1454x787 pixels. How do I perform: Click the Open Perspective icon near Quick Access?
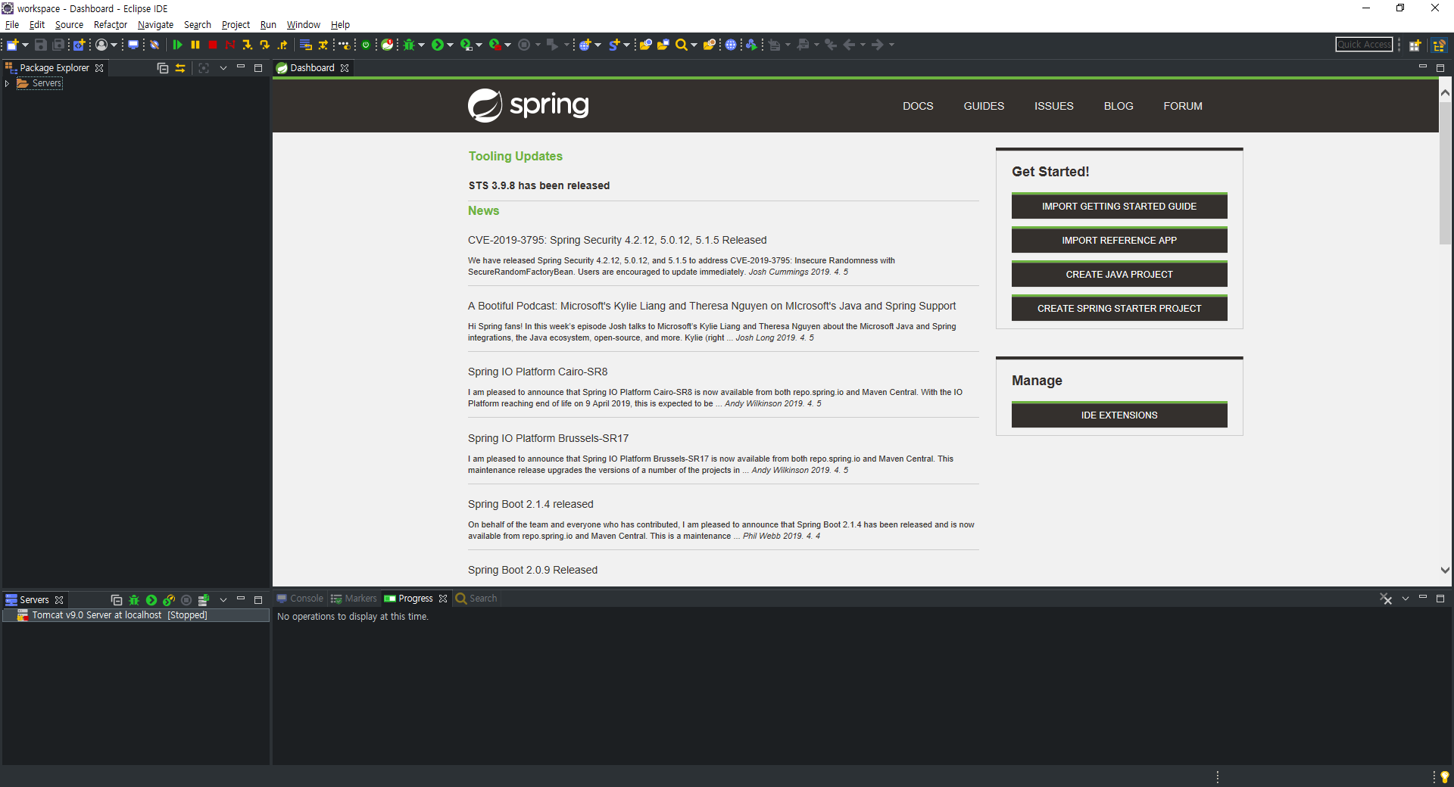(1415, 45)
